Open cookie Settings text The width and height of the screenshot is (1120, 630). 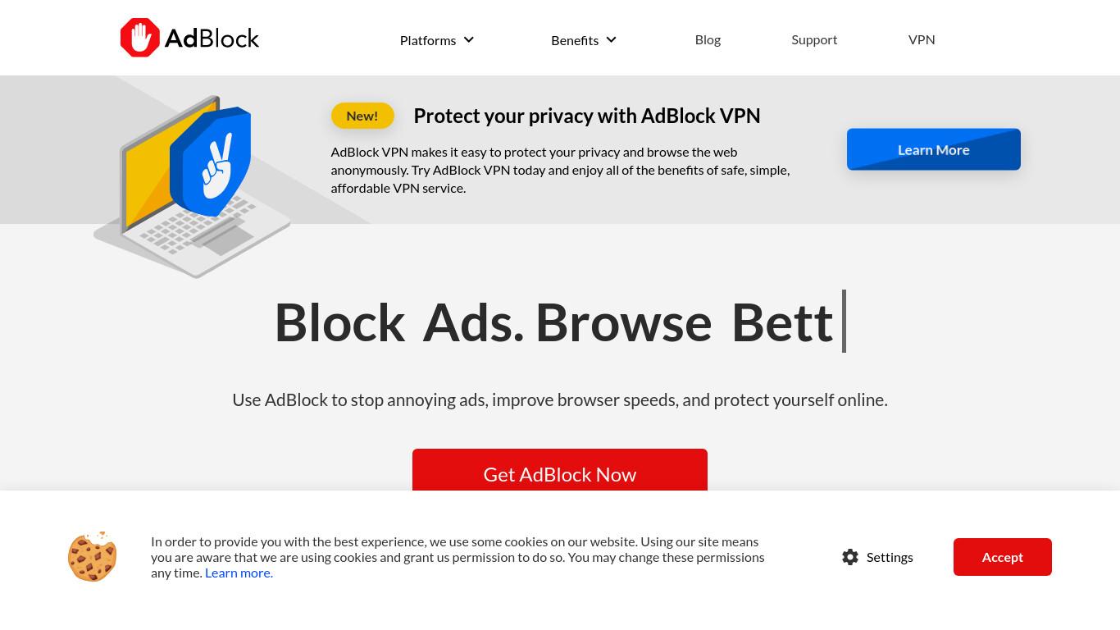pyautogui.click(x=890, y=557)
